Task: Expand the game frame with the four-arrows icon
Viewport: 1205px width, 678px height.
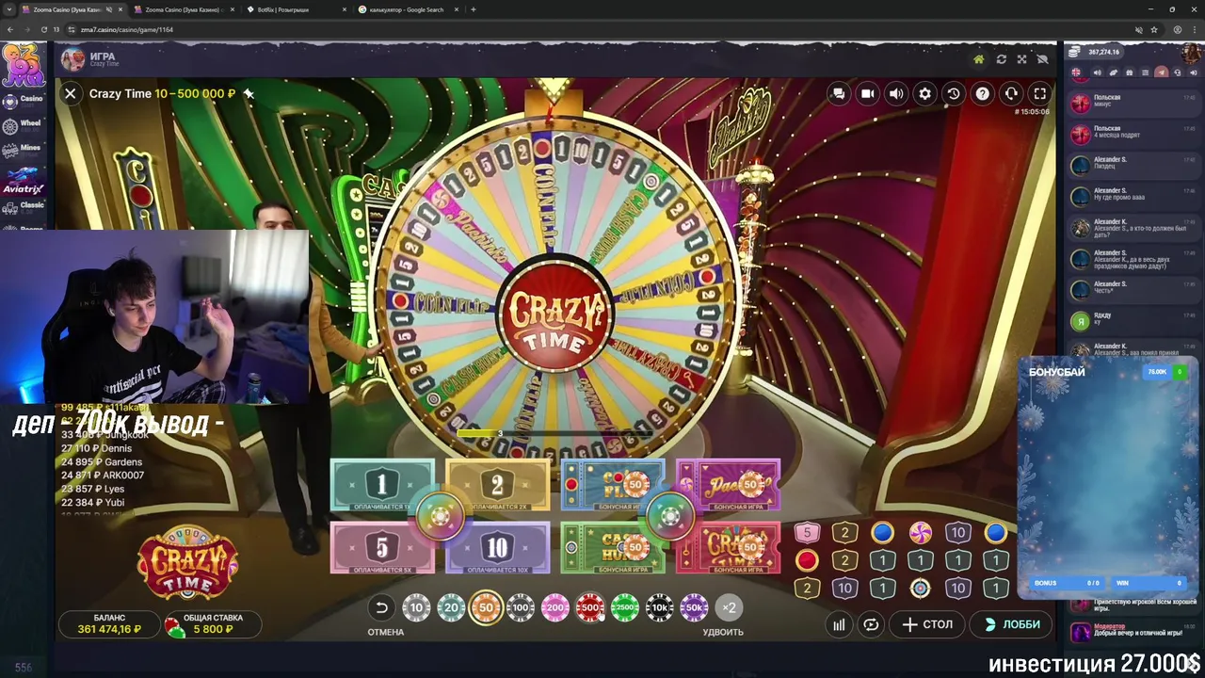Action: (x=1021, y=59)
